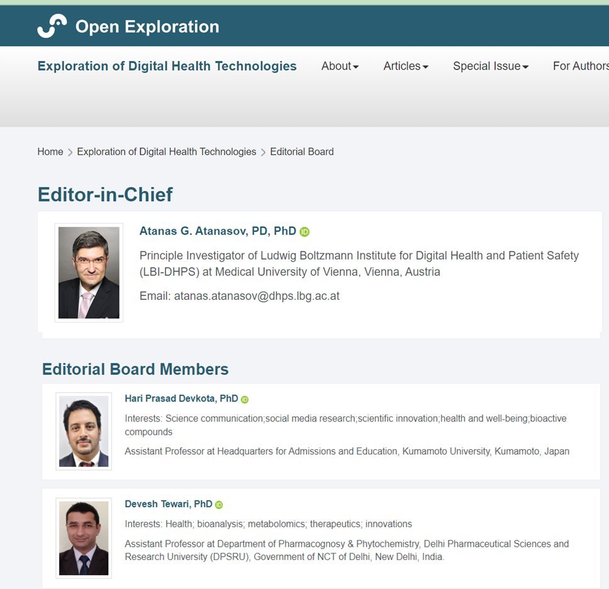Screen dimensions: 609x589
Task: Click Atanas G. Atanasov's portrait photo
Action: point(89,273)
